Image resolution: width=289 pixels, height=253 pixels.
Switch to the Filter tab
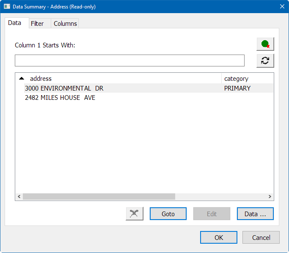click(37, 24)
